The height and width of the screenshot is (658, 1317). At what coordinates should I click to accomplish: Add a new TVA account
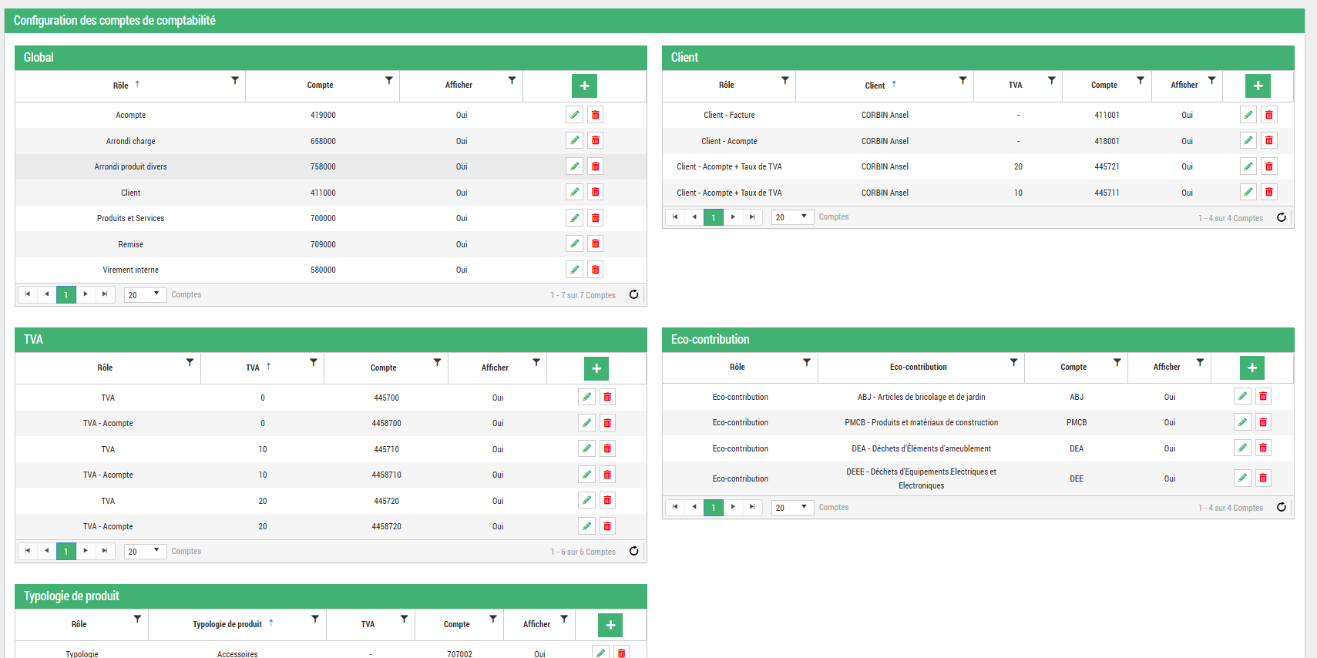pyautogui.click(x=596, y=368)
